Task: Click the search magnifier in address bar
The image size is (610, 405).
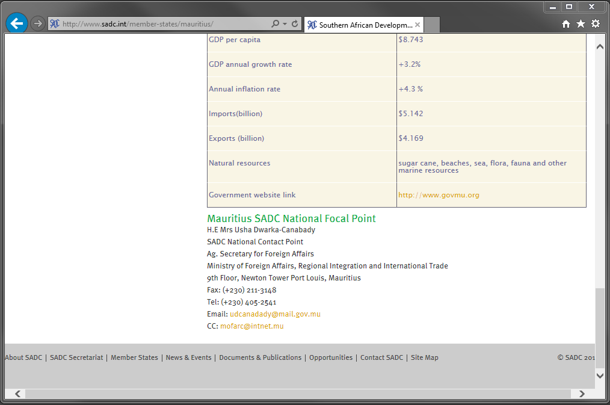Action: coord(275,23)
